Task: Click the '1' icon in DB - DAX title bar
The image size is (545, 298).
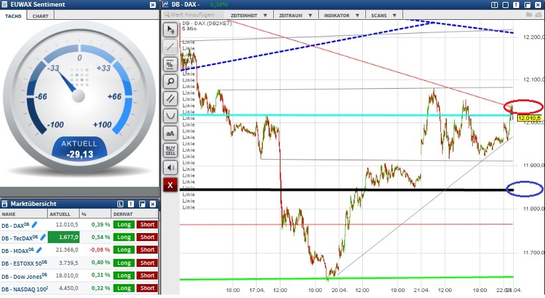Action: point(516,5)
